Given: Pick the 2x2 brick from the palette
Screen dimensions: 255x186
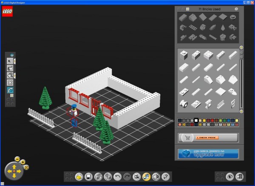Looking at the screenshot, I should click(x=208, y=55).
